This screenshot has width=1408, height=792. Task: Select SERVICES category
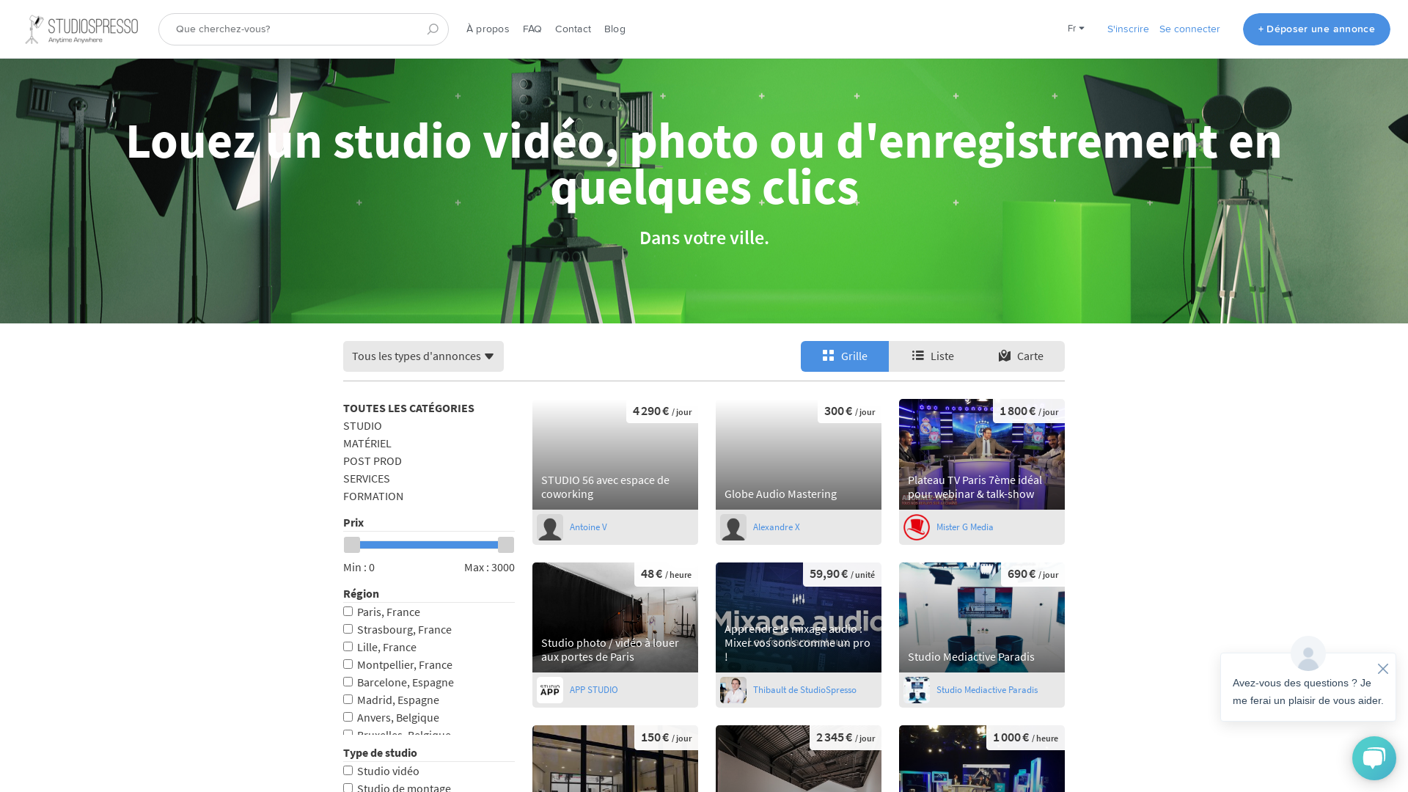[x=367, y=479]
